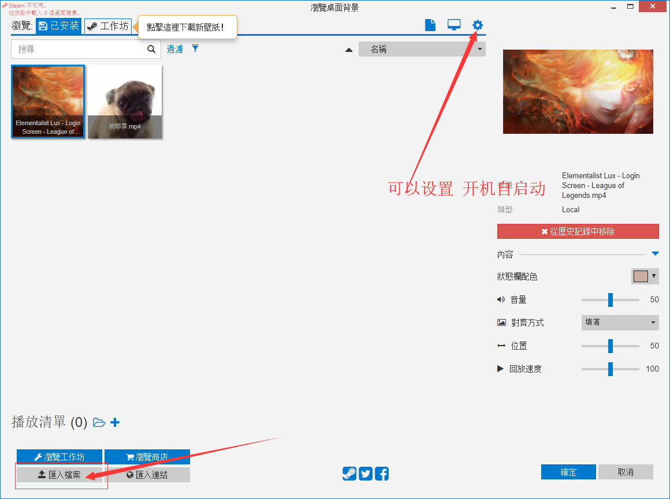The width and height of the screenshot is (670, 499).
Task: Click the 匯入連結 button
Action: click(147, 475)
